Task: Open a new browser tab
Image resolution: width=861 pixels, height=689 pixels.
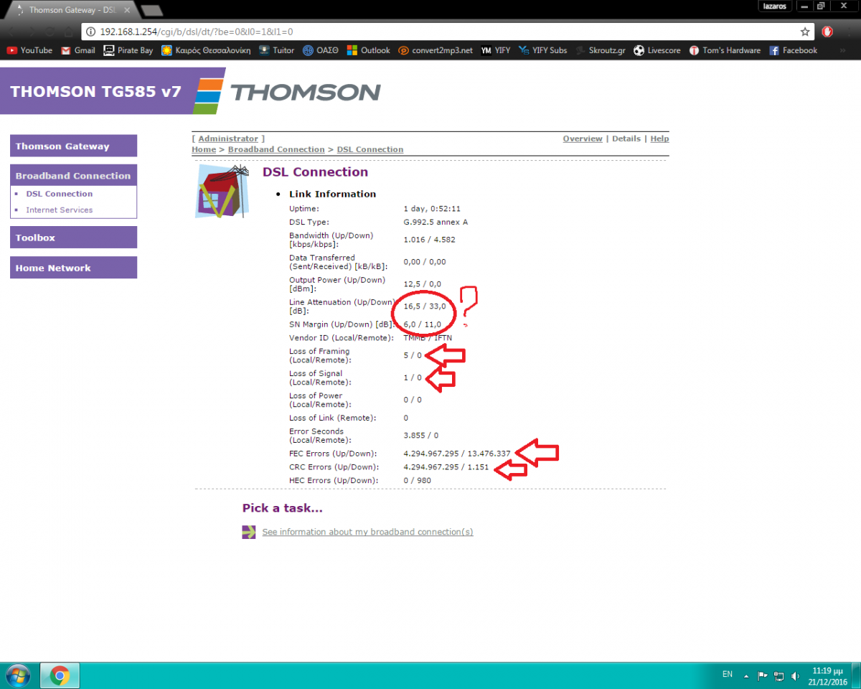Action: tap(151, 10)
